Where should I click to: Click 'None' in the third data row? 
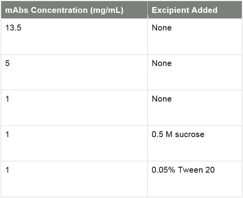161,99
